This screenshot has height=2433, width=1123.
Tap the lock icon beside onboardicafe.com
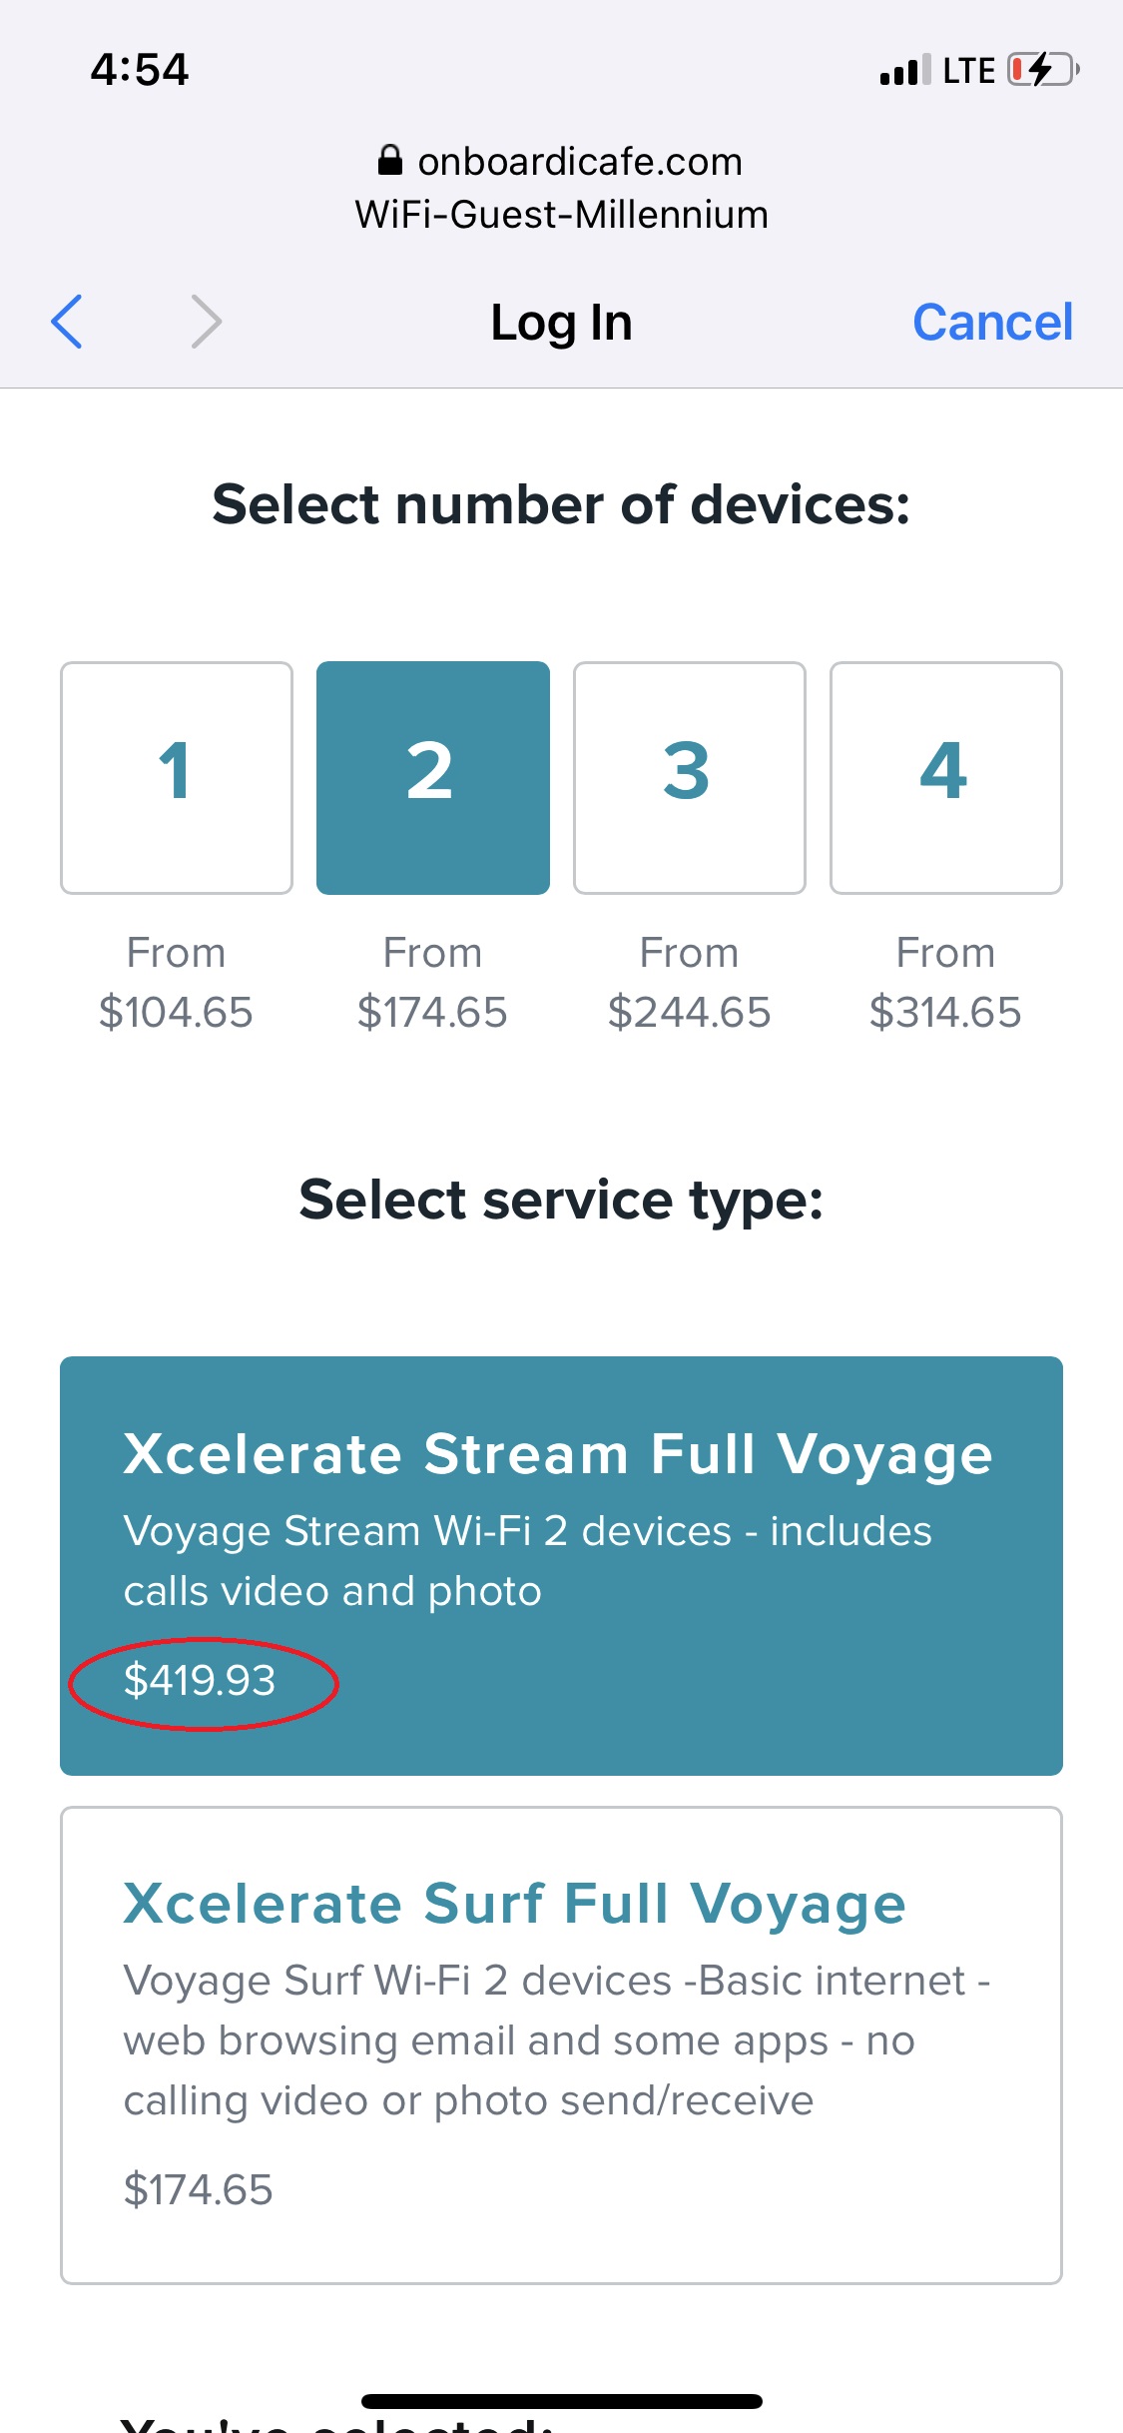390,161
